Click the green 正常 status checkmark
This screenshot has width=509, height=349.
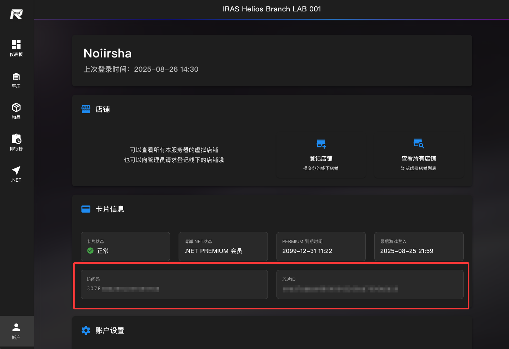90,251
